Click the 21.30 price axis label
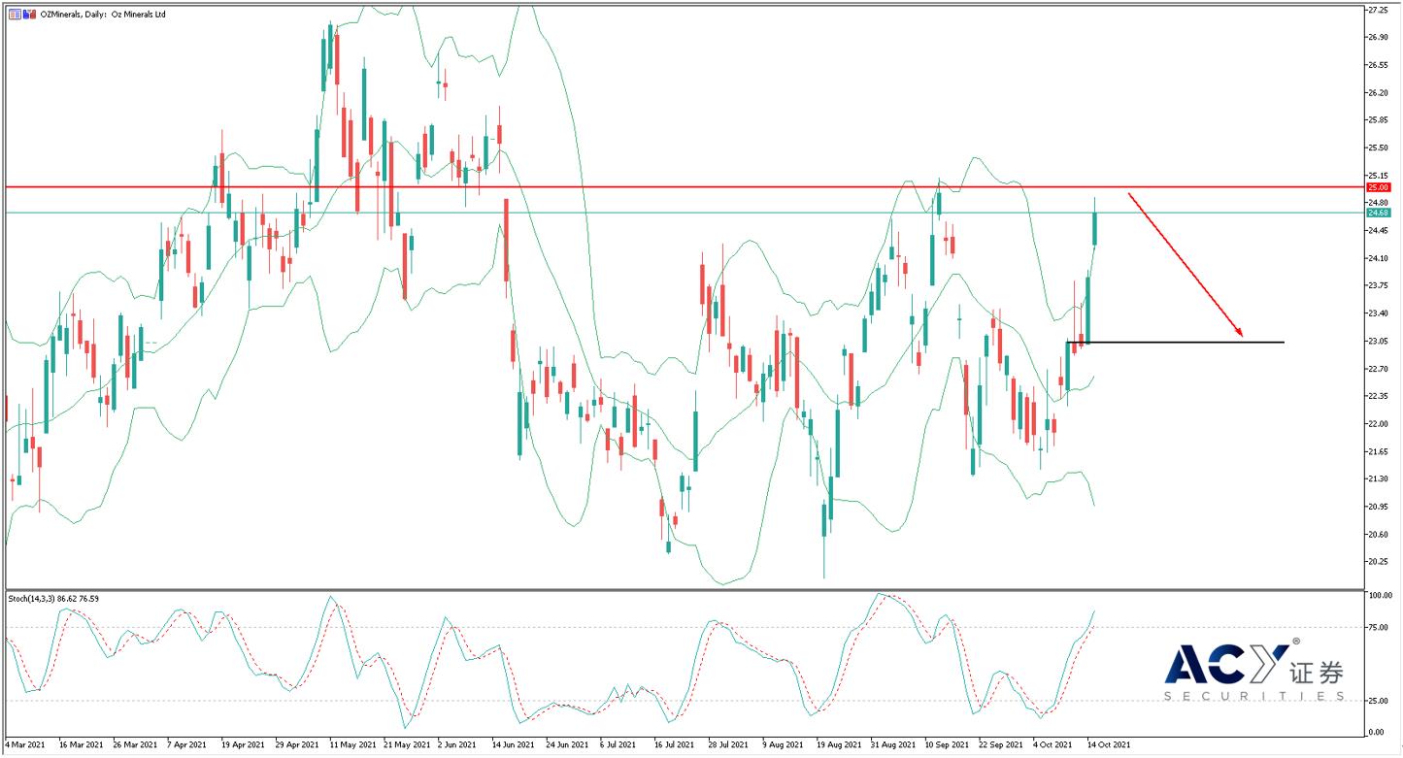This screenshot has width=1403, height=758. (x=1378, y=478)
